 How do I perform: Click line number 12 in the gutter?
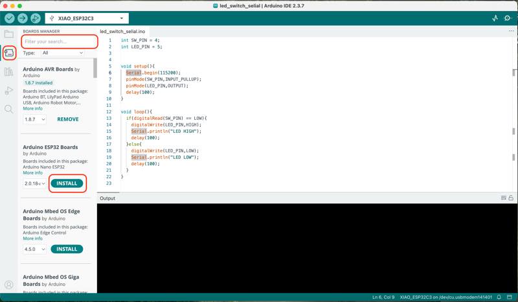pyautogui.click(x=109, y=112)
